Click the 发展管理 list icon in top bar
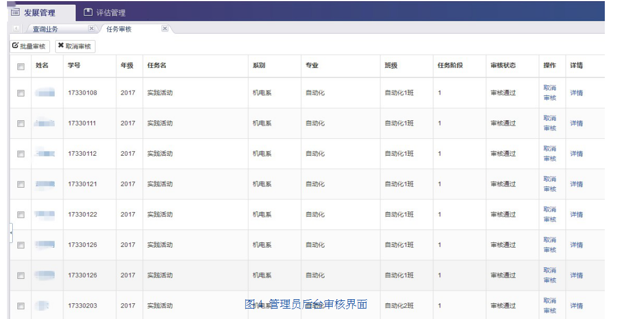Viewport: 624px width, 319px height. (15, 12)
